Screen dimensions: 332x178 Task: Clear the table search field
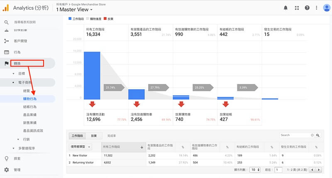tap(312, 135)
